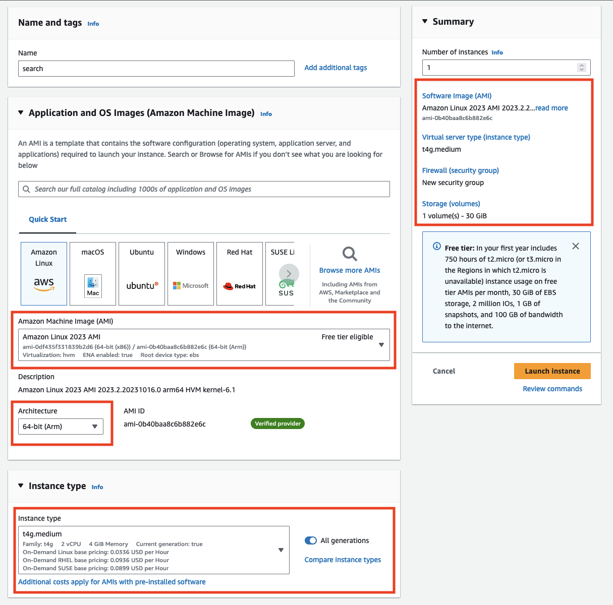Collapse the Instance type section

21,486
